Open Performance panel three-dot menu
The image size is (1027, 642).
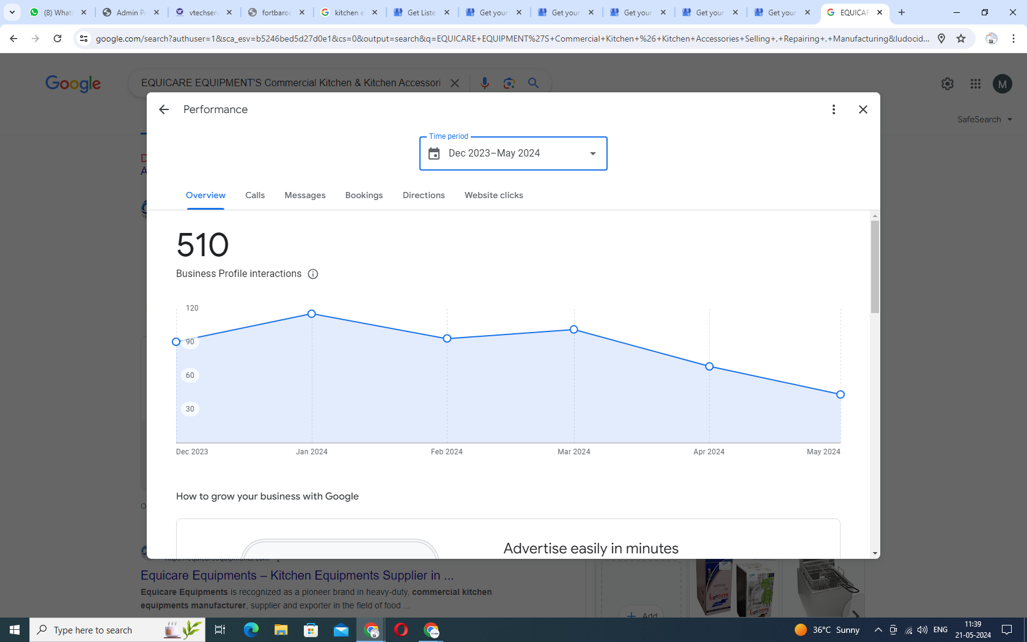(x=833, y=109)
